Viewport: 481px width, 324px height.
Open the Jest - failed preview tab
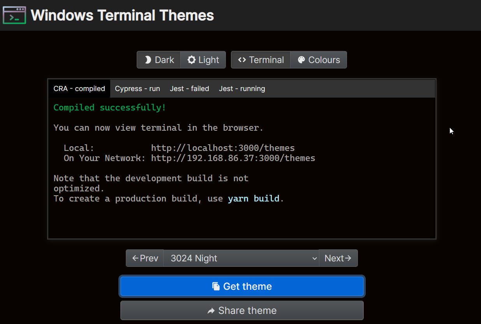pyautogui.click(x=189, y=88)
